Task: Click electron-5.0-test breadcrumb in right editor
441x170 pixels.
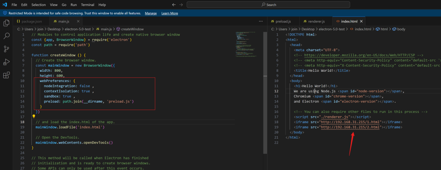Action: (x=332, y=29)
